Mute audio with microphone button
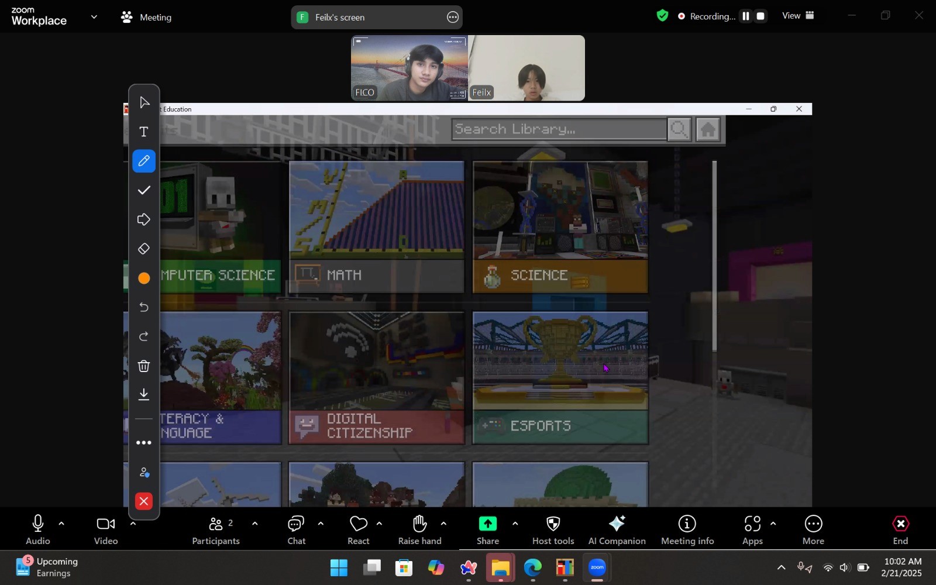The image size is (936, 585). click(38, 529)
